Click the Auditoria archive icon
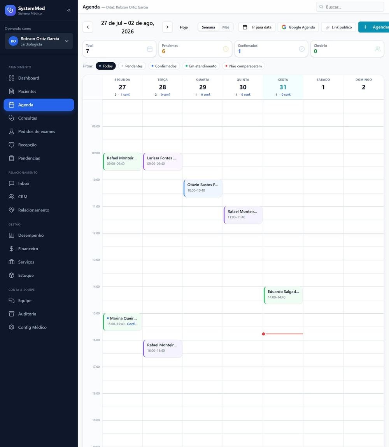The width and height of the screenshot is (389, 447). click(x=11, y=314)
